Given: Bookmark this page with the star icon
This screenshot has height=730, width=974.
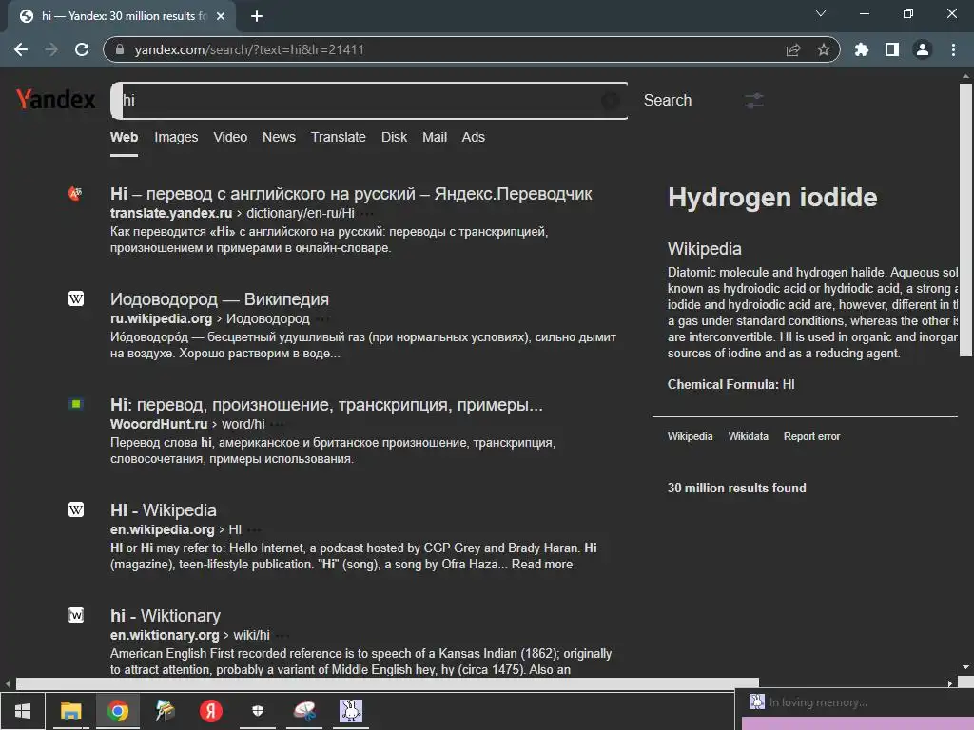Looking at the screenshot, I should (824, 49).
